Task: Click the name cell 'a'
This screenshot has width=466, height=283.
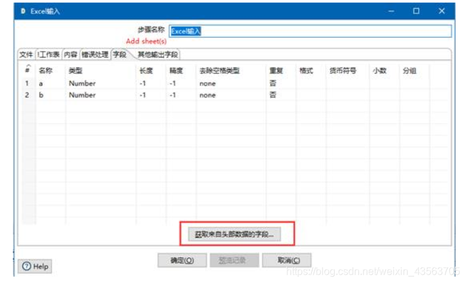Action: coord(41,84)
